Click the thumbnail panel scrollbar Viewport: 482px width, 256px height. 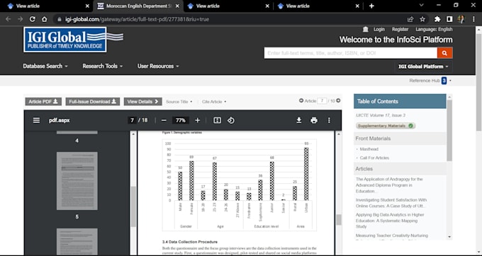point(133,206)
